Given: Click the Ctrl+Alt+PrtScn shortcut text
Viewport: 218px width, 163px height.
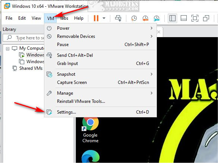Looking at the screenshot, I should 133,82.
